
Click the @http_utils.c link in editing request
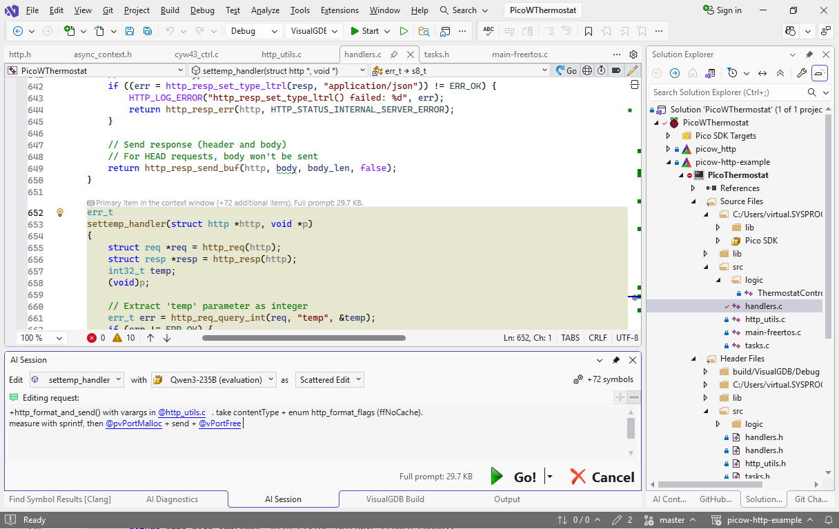[x=182, y=412]
